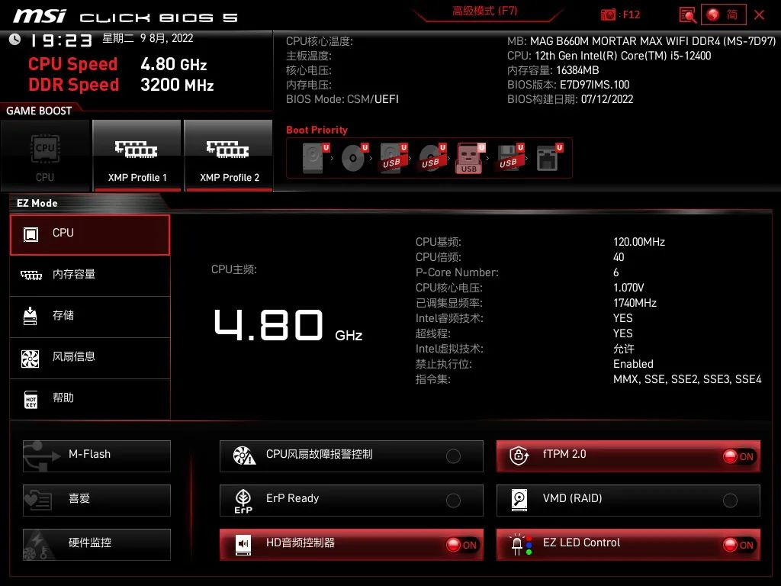
Task: Select the USB CD/DVD boot device
Action: coord(432,158)
